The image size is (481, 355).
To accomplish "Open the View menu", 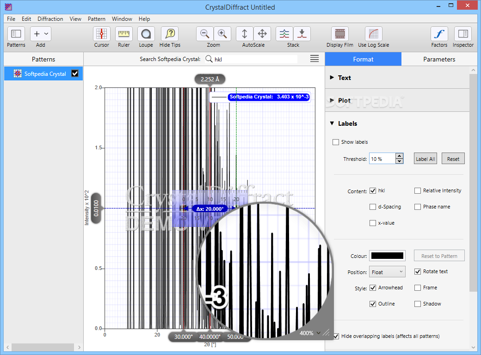I will pos(75,18).
